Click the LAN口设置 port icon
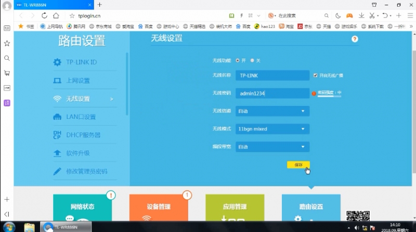Viewport: 416px width, 232px height. [57, 117]
